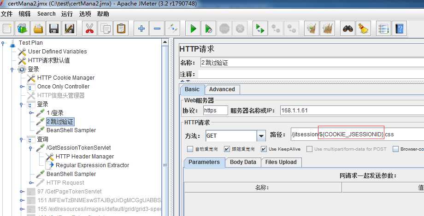Screen dimensions: 424x216
Task: Switch to the Body Data tab
Action: pyautogui.click(x=243, y=162)
